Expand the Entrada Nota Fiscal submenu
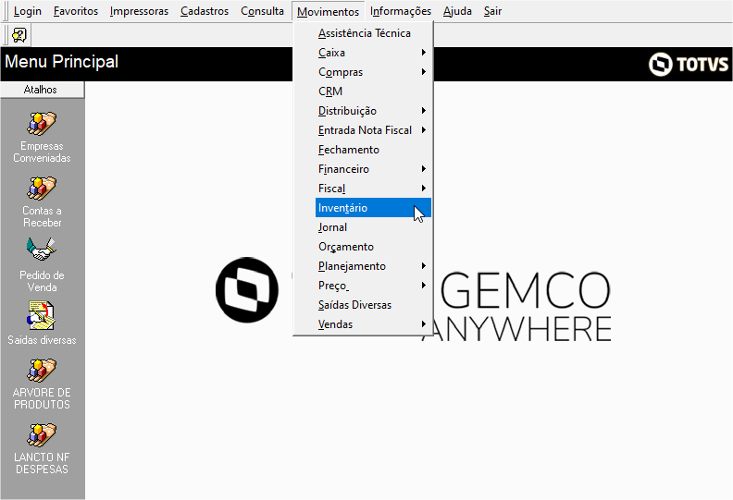The image size is (733, 500). pyautogui.click(x=373, y=130)
